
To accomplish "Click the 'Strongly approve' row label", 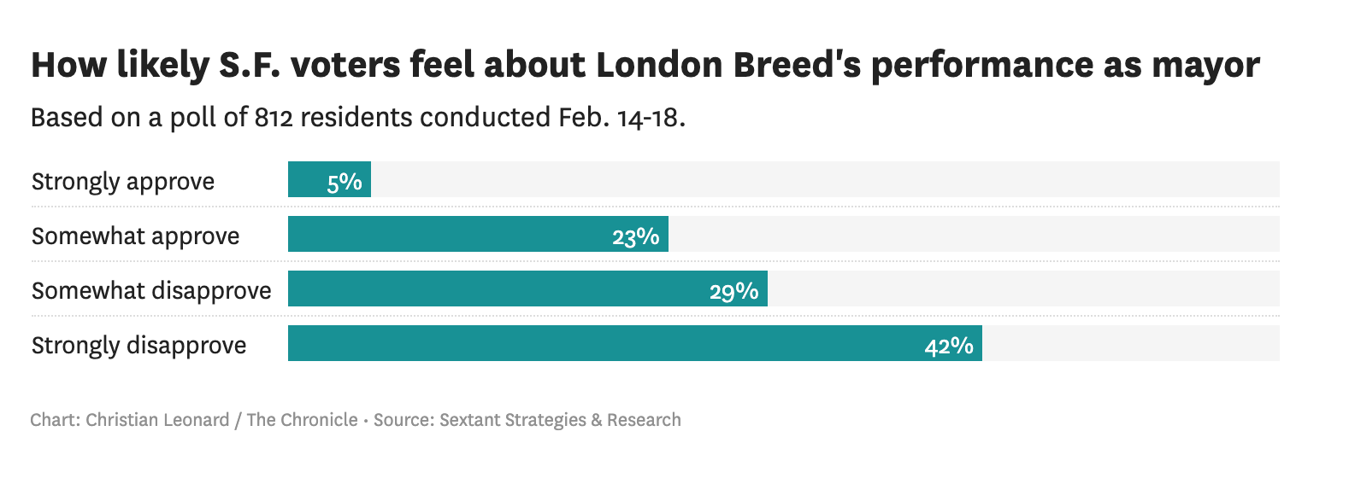I will point(123,182).
